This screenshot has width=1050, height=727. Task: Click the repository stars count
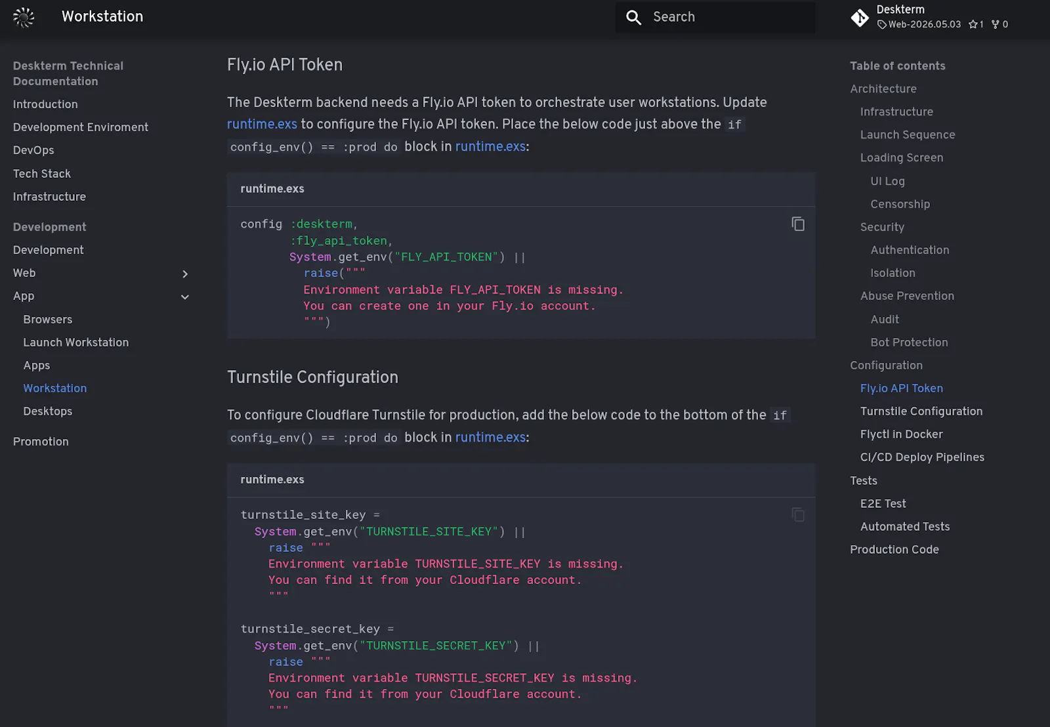click(x=976, y=24)
